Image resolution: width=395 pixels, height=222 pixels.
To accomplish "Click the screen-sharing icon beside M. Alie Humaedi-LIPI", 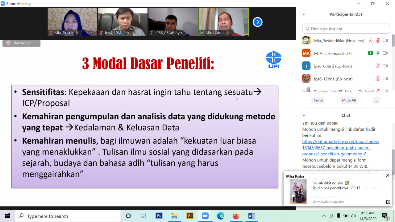I will [370, 53].
